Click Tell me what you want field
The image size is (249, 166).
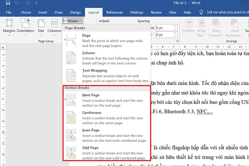tap(227, 12)
